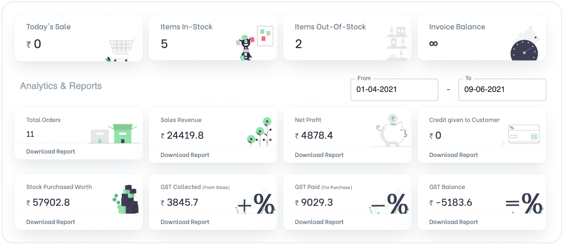
Task: Download the Net Profit report
Action: [x=319, y=155]
